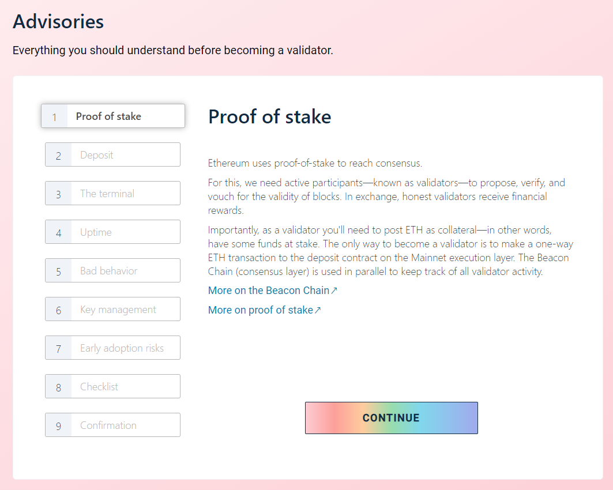The image size is (613, 490).
Task: Click the sentence 'Ethereum uses proof-of-stake to reach consensus'
Action: click(315, 163)
